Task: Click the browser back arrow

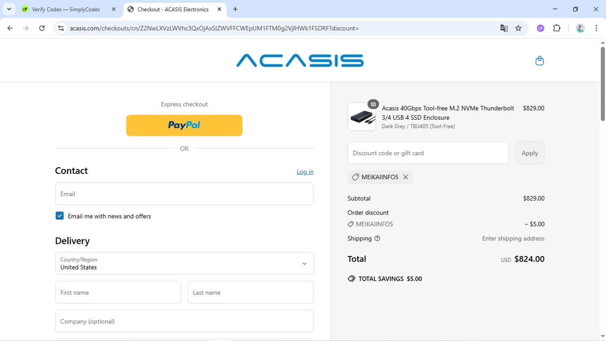Action: [10, 28]
